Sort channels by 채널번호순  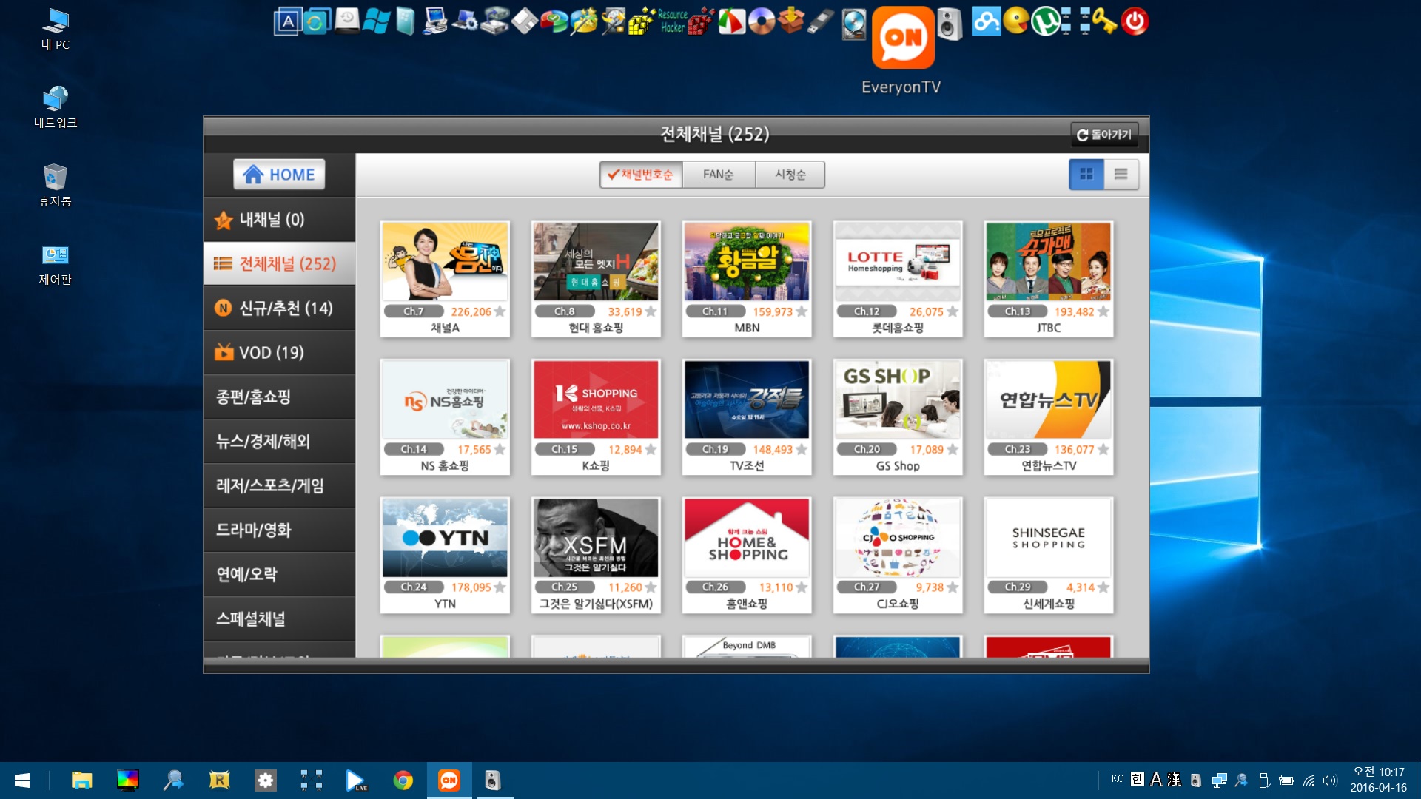(641, 175)
